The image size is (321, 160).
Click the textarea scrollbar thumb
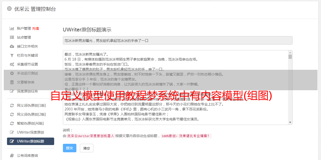click(290, 57)
